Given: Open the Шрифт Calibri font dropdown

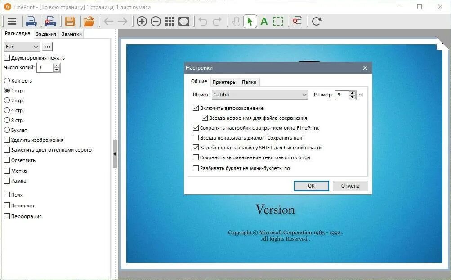Looking at the screenshot, I should tap(260, 95).
